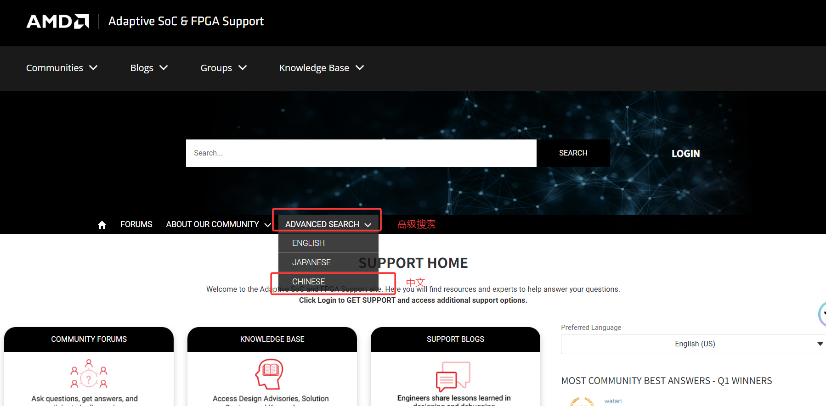The height and width of the screenshot is (406, 826).
Task: Expand the Knowledge Base menu chevron
Action: 360,68
